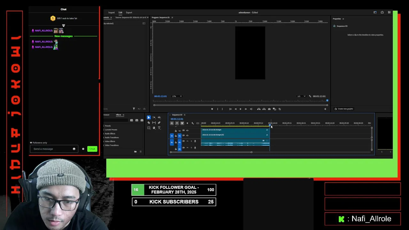Select Sequence 03 timeline tab
The height and width of the screenshot is (230, 409).
(x=177, y=115)
